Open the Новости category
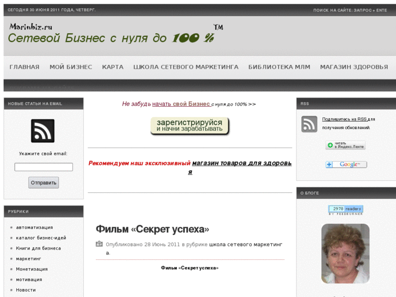The width and height of the screenshot is (396, 297). pyautogui.click(x=26, y=290)
